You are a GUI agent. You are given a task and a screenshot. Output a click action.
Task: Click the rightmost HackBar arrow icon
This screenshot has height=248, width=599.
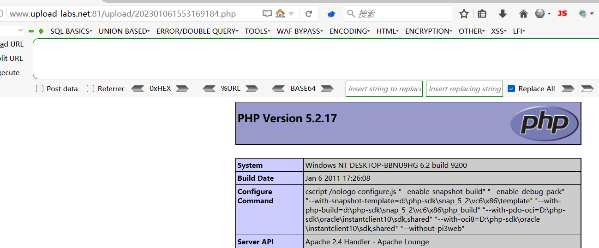point(587,89)
